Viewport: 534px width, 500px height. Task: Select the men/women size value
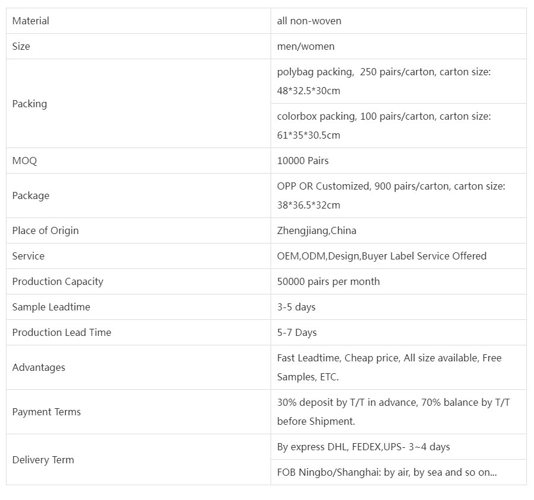point(305,46)
